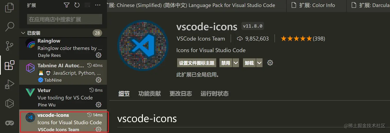The width and height of the screenshot is (390, 133).
Task: Open Vetur extension manage gear
Action: point(99,105)
